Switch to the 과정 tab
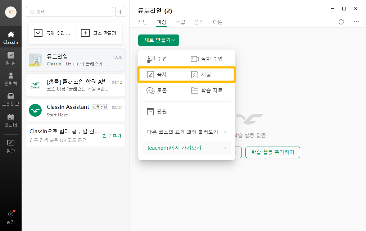 162,22
